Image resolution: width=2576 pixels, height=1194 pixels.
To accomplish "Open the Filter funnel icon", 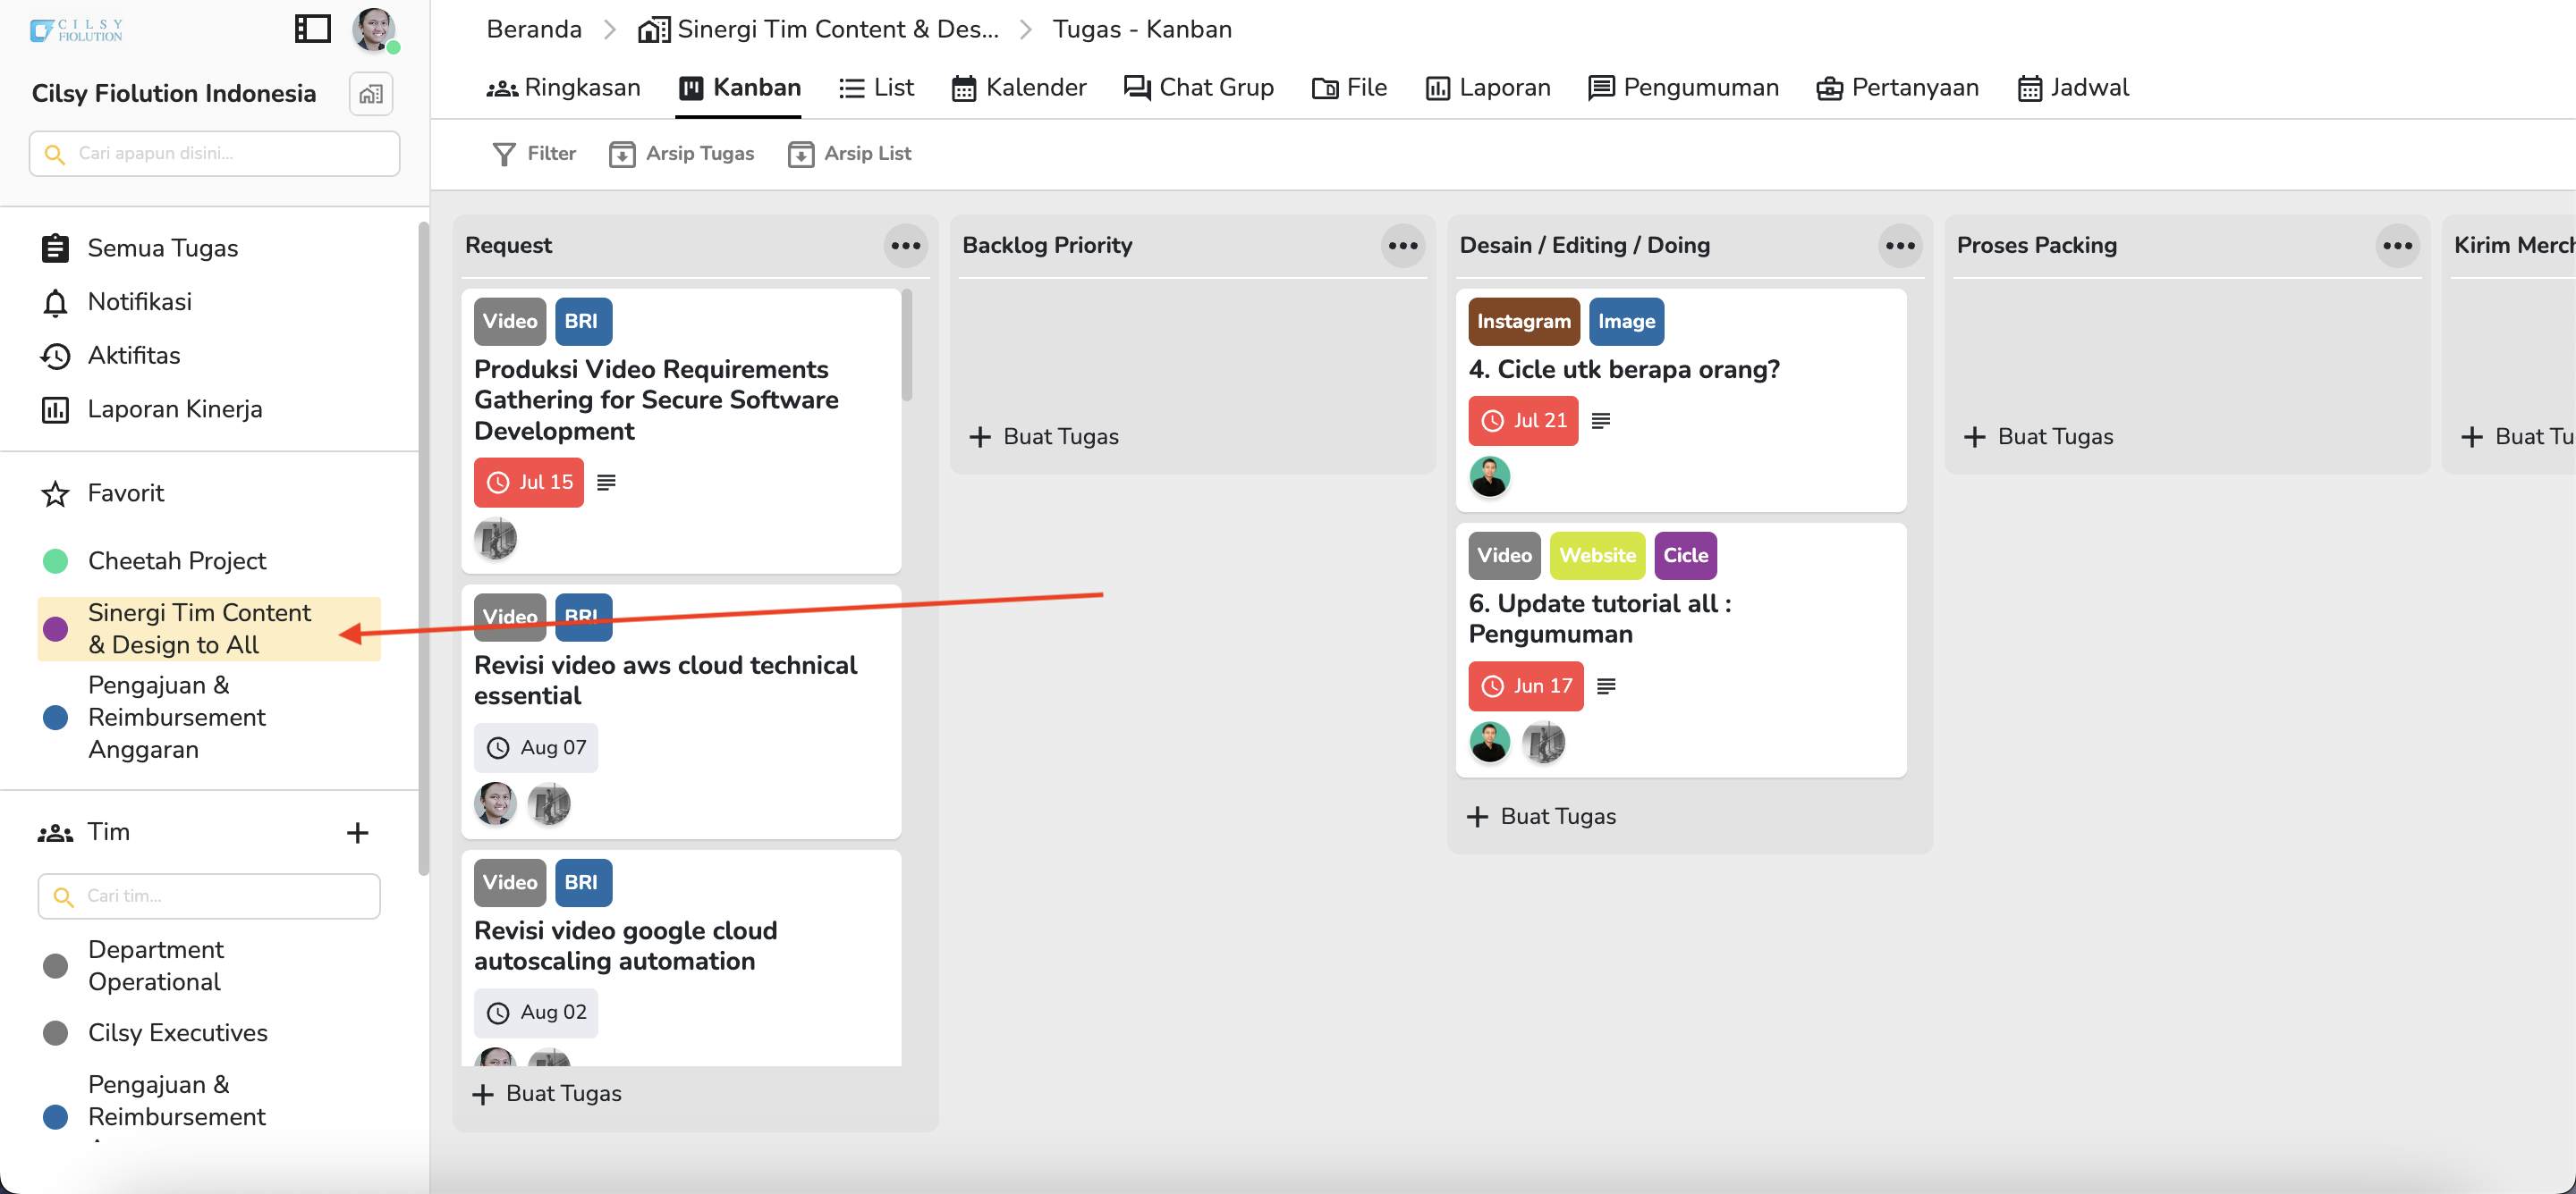I will [504, 154].
